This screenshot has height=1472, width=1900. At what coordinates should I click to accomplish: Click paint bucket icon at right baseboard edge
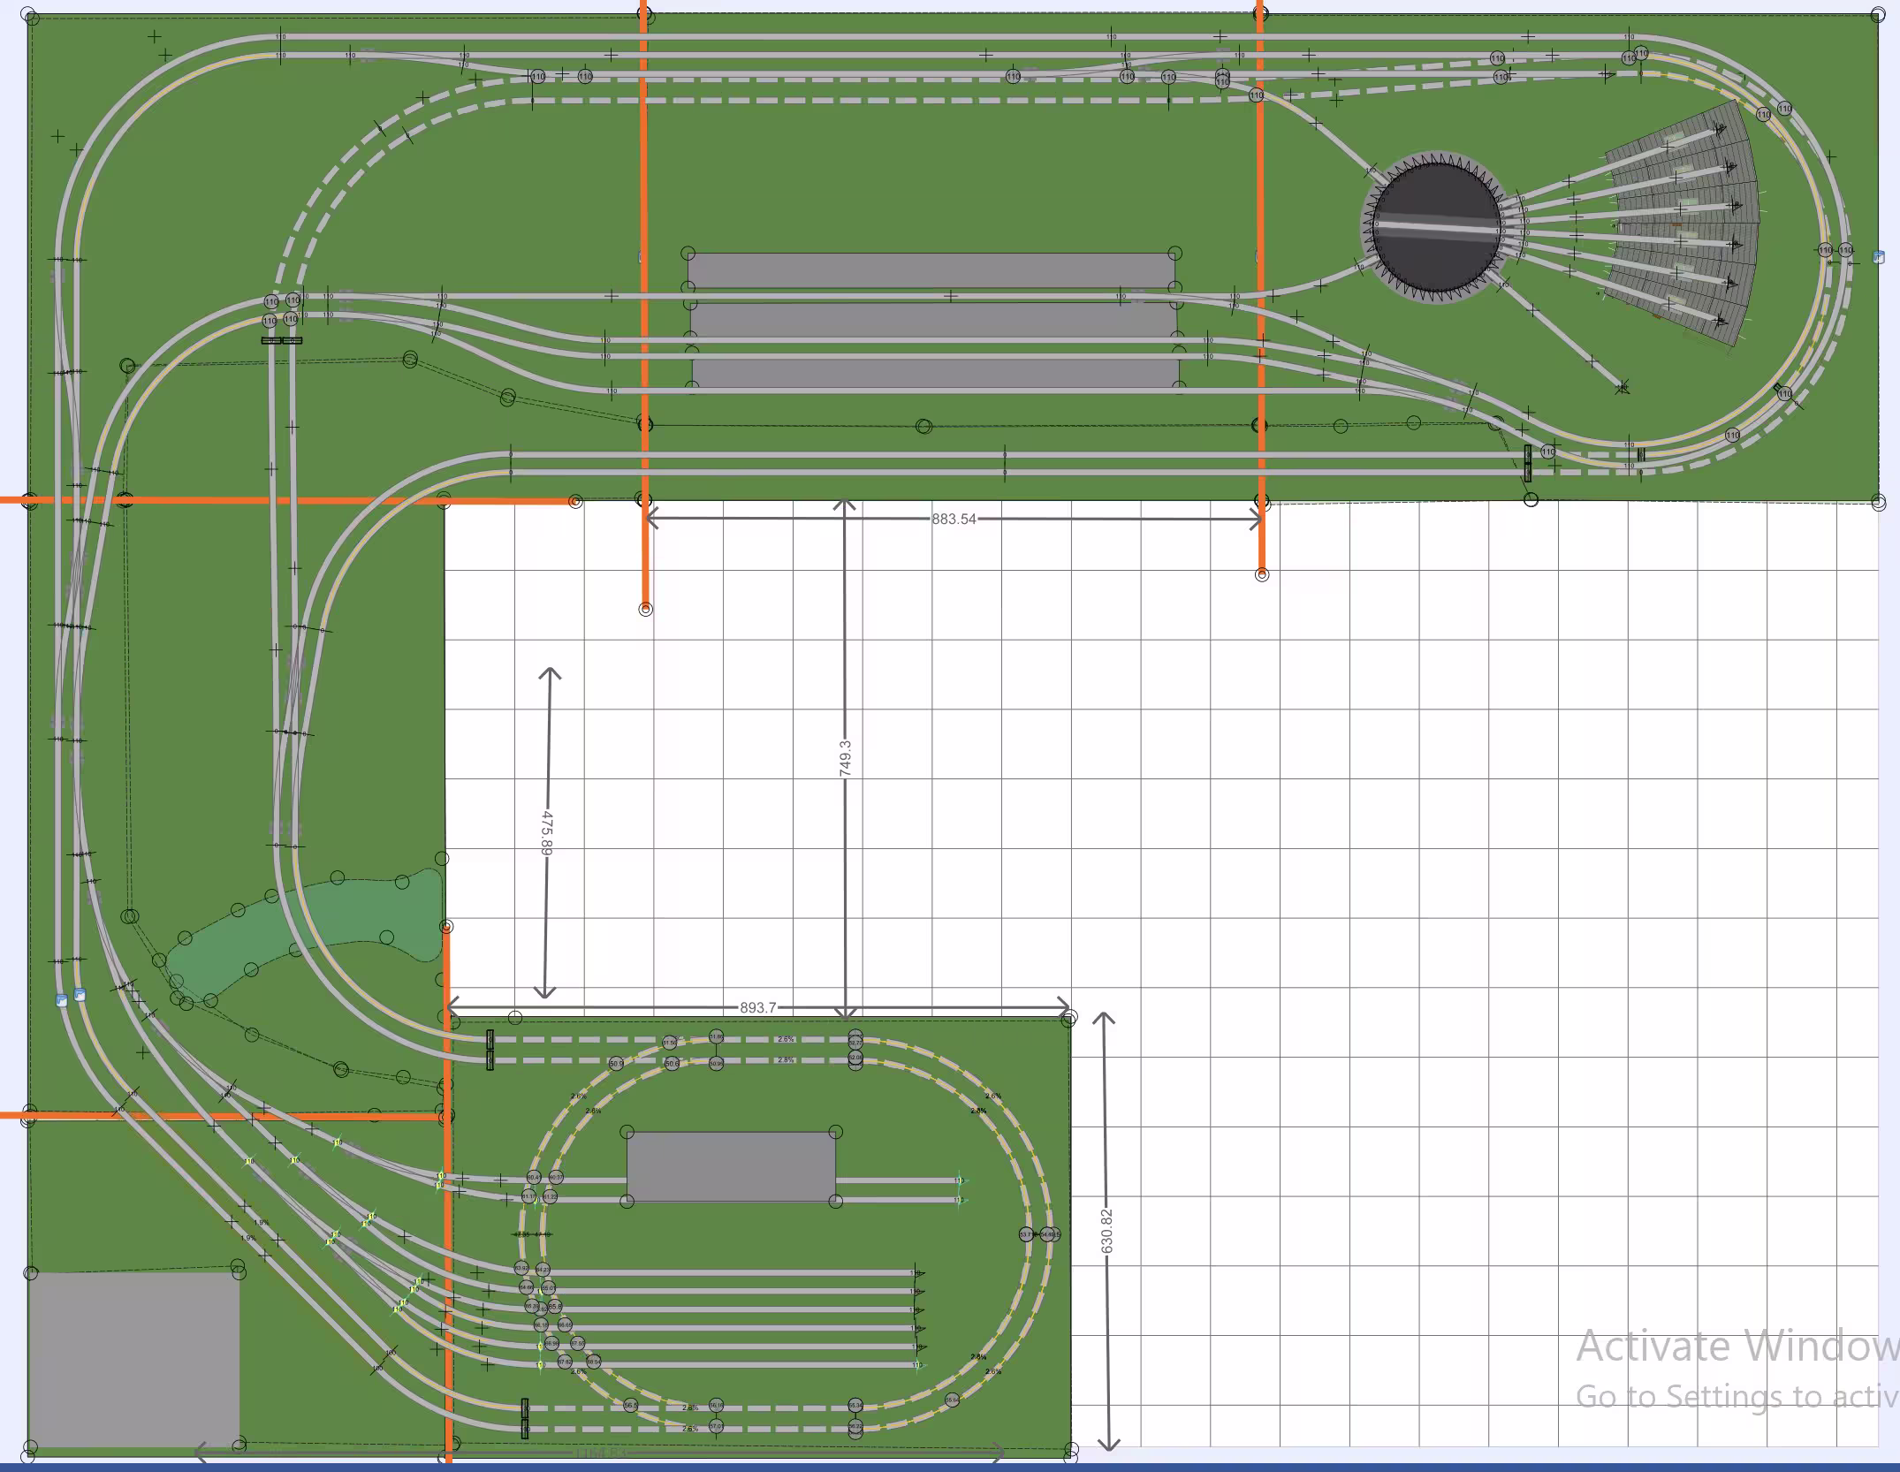click(1879, 258)
